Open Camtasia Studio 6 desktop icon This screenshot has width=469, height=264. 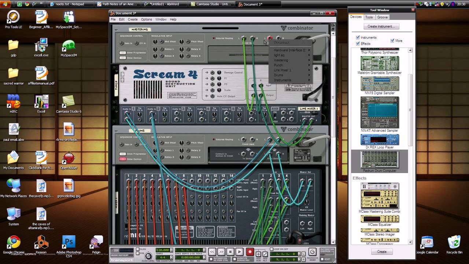(x=69, y=104)
